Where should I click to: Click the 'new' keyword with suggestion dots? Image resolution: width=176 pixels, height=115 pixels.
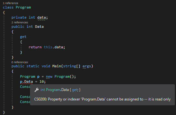point(49,77)
